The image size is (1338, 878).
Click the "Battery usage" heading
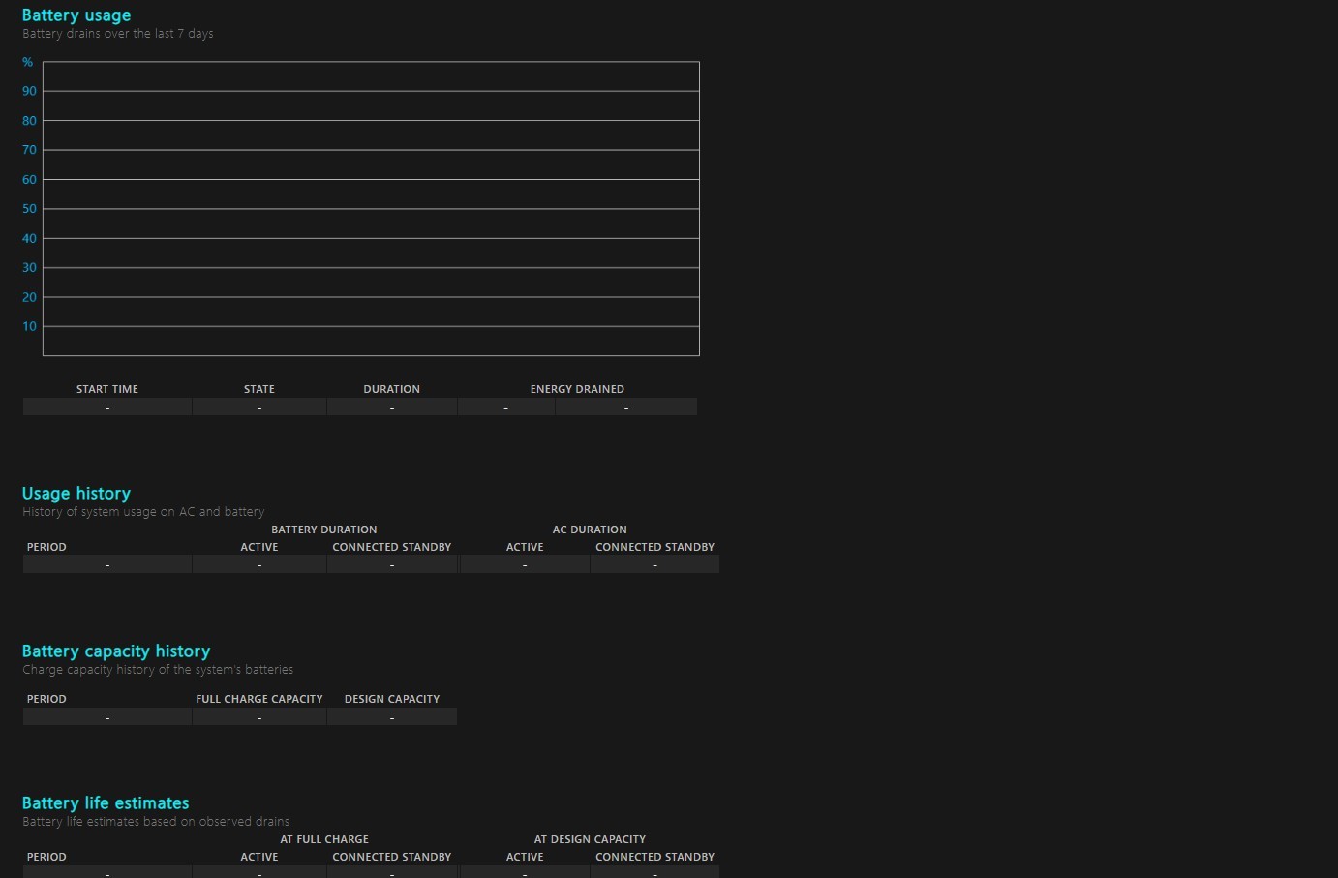coord(76,15)
